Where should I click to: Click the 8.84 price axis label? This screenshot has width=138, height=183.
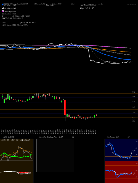(x=134, y=102)
